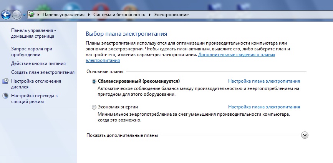Go to Панель управления breadcrumb
The height and width of the screenshot is (163, 333).
pos(63,15)
